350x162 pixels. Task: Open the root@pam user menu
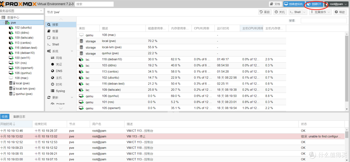pos(336,4)
